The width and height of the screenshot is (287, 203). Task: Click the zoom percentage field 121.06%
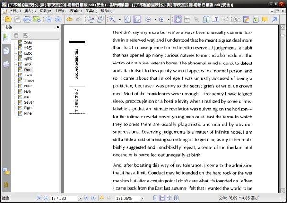pos(127,198)
